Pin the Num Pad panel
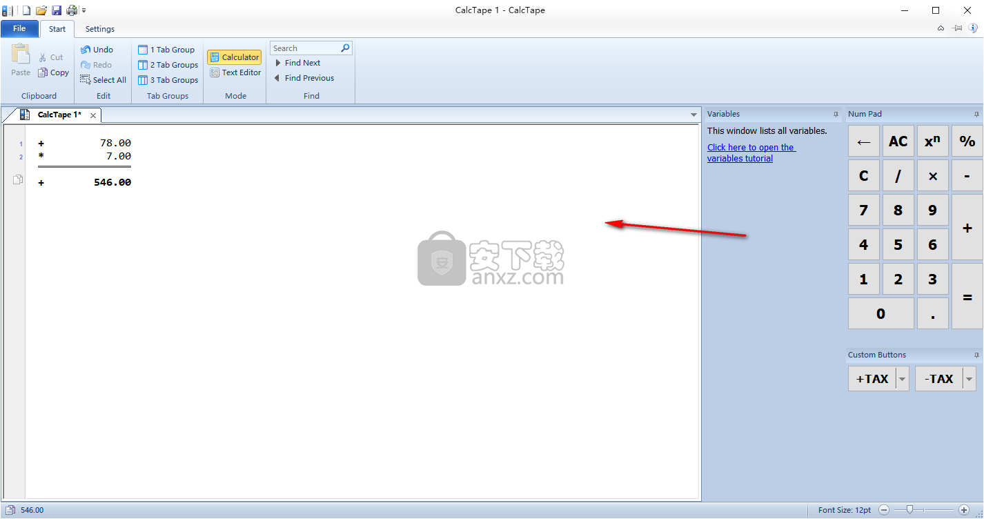984x519 pixels. click(x=976, y=114)
